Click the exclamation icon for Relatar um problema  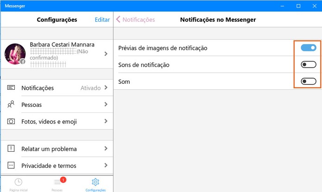(11, 149)
